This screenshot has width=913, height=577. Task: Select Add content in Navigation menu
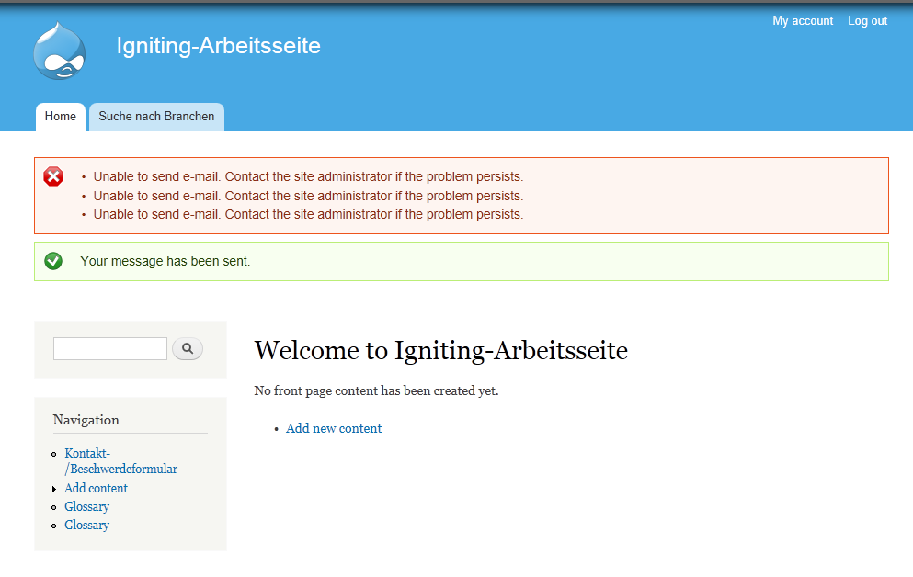tap(96, 489)
